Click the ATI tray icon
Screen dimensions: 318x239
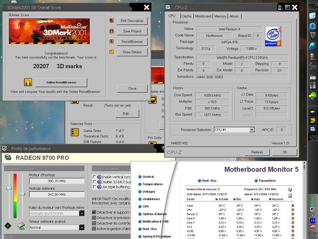(313, 226)
